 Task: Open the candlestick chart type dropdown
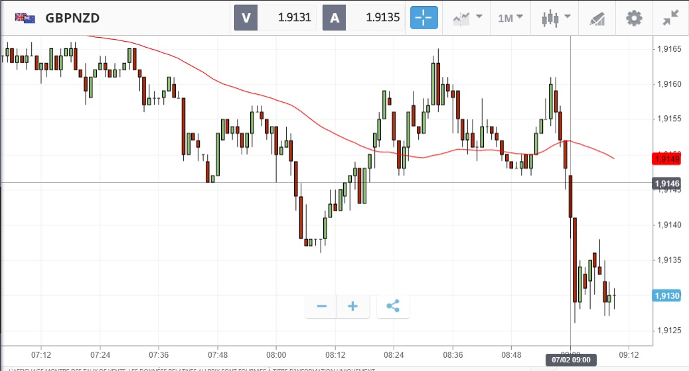coord(556,18)
